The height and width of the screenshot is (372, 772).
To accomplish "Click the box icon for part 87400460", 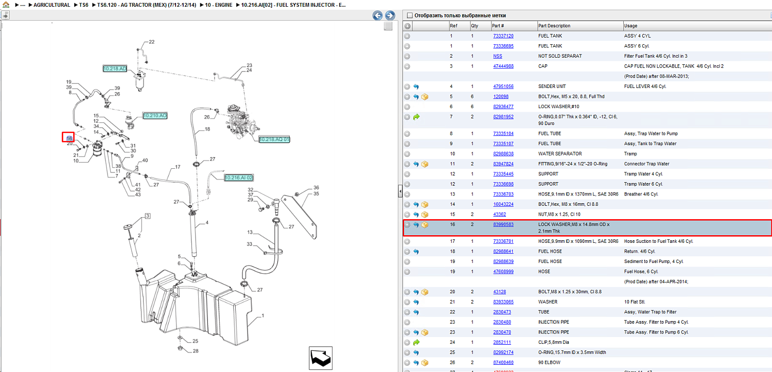I will tap(425, 363).
